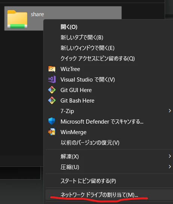Choose Visual Studio で開く(V)
173x204 pixels.
[88, 80]
